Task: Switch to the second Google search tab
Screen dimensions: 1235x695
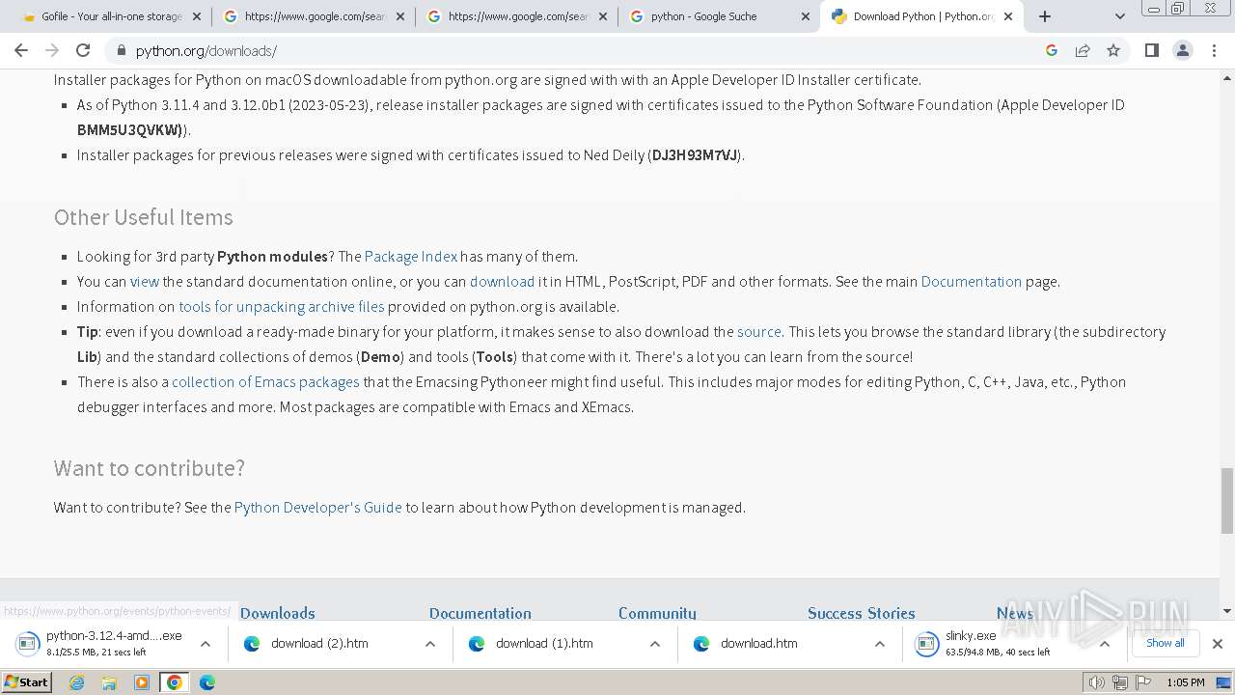Action: pos(517,16)
